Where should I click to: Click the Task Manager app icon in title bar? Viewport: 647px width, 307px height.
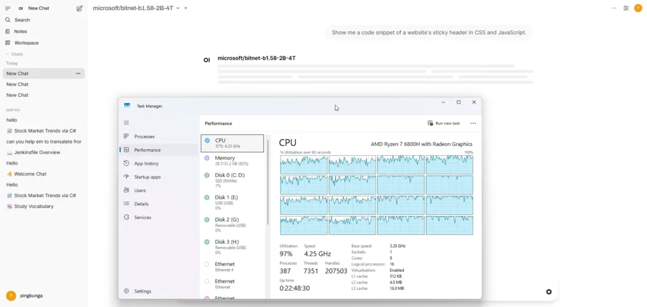(x=127, y=105)
